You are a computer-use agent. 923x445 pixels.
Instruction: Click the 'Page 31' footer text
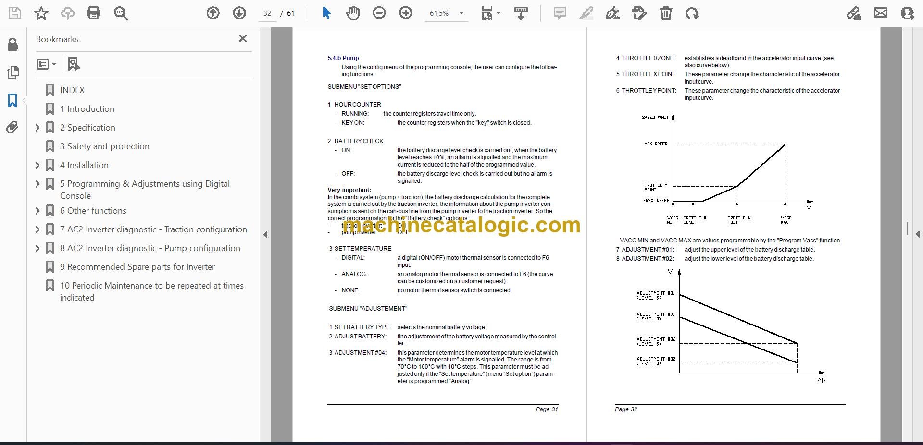coord(547,409)
